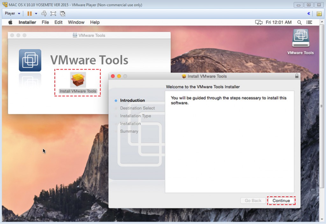The image size is (326, 224).
Task: Click the send Ctrl+Alt+Del toolbar icon
Action: (x=44, y=14)
